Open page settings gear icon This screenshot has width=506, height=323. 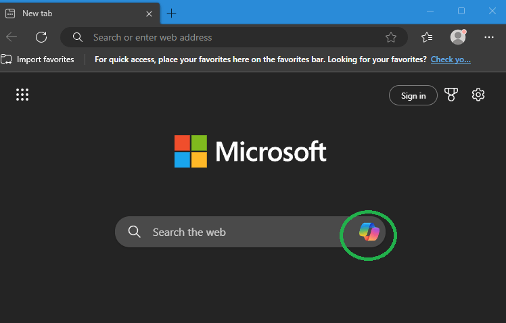478,95
